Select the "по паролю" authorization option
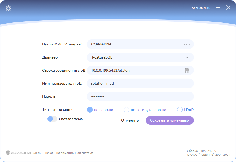The width and height of the screenshot is (236, 162). (90, 110)
